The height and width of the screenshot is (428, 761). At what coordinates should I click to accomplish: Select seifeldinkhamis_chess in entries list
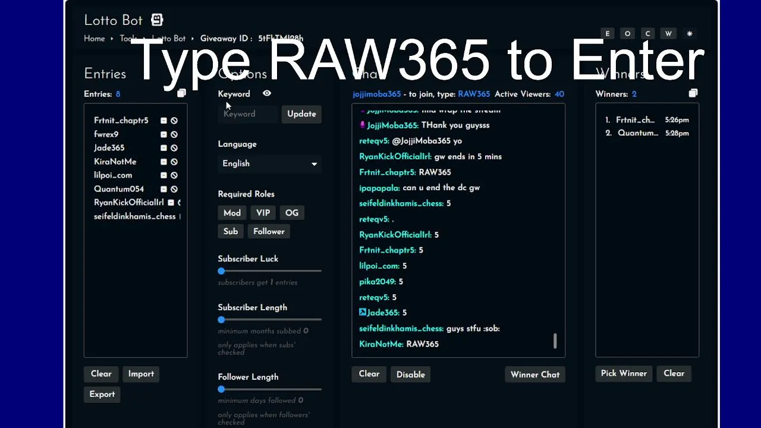click(x=134, y=216)
